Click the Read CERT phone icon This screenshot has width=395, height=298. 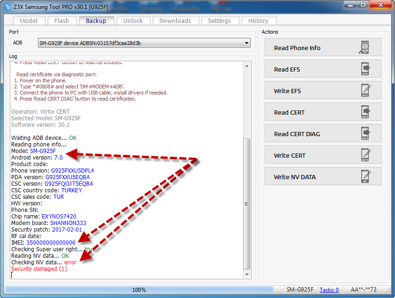click(365, 112)
